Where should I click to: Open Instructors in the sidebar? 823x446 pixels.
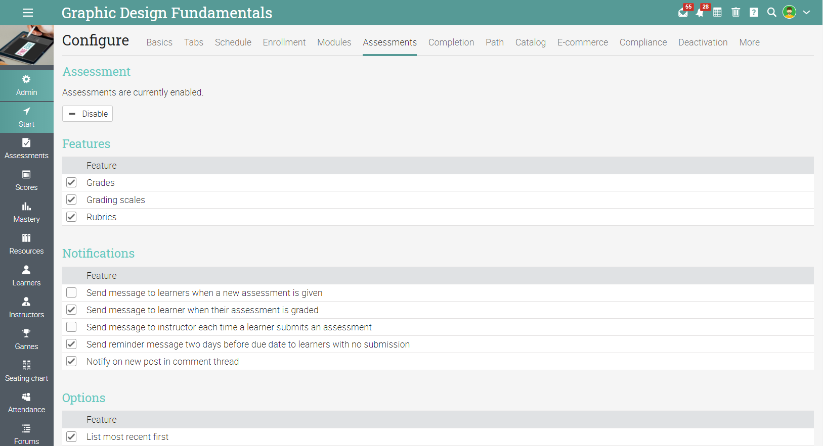pyautogui.click(x=27, y=308)
